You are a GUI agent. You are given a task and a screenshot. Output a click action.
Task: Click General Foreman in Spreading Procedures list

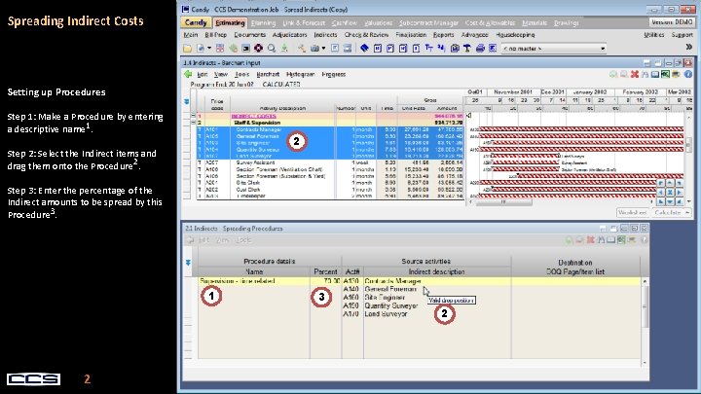[390, 290]
